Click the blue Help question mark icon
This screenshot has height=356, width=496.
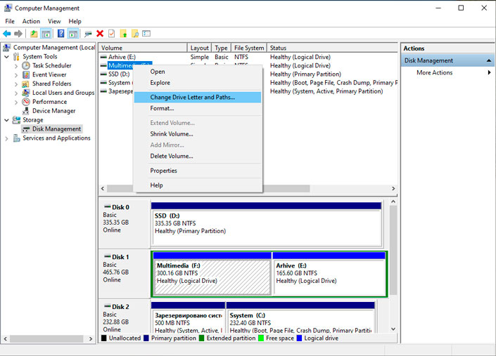click(61, 34)
